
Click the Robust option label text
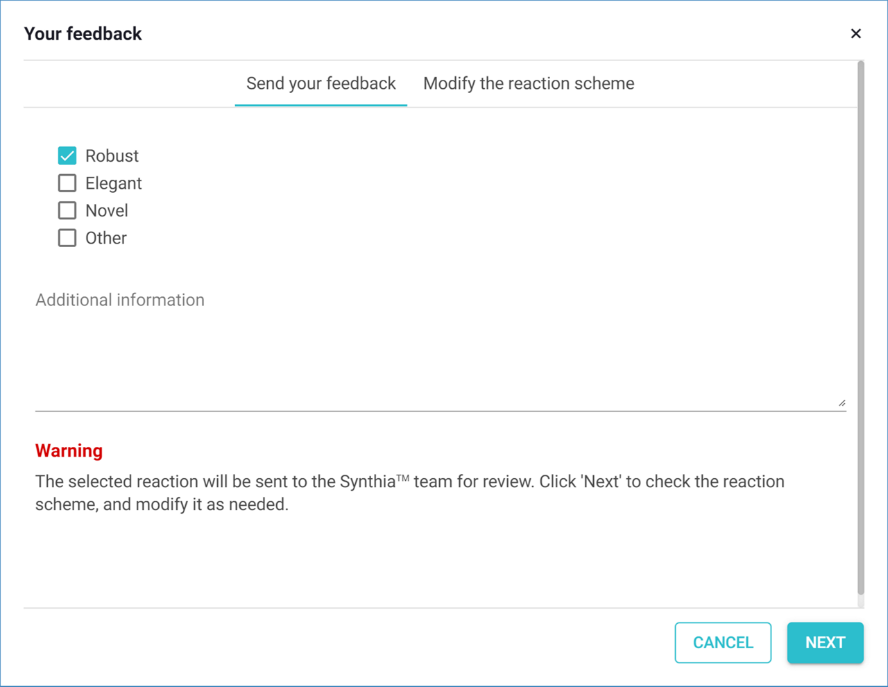[x=112, y=155]
